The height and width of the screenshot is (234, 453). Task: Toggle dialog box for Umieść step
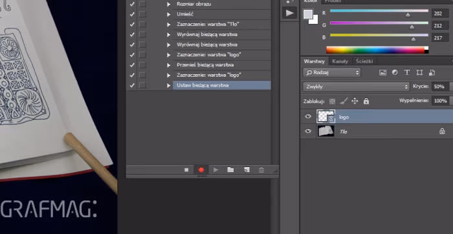pos(142,14)
